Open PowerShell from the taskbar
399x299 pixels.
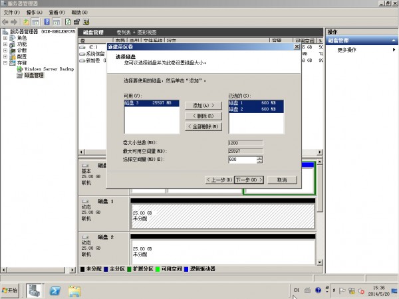coord(57,290)
